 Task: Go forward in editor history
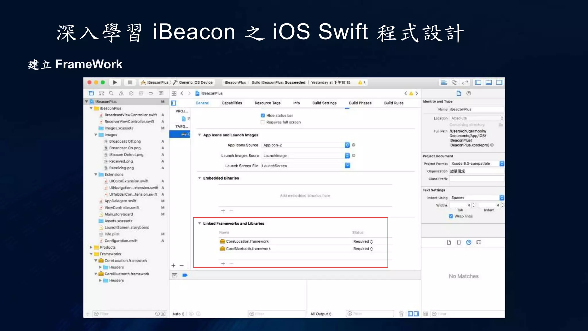tap(189, 93)
